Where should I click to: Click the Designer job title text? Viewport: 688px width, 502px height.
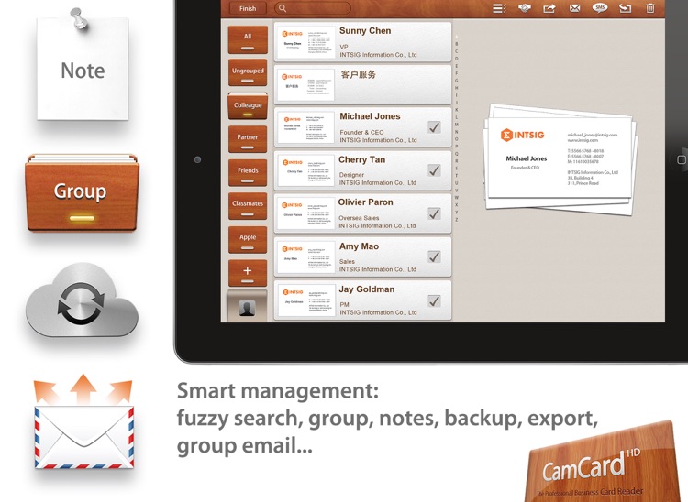tap(351, 175)
